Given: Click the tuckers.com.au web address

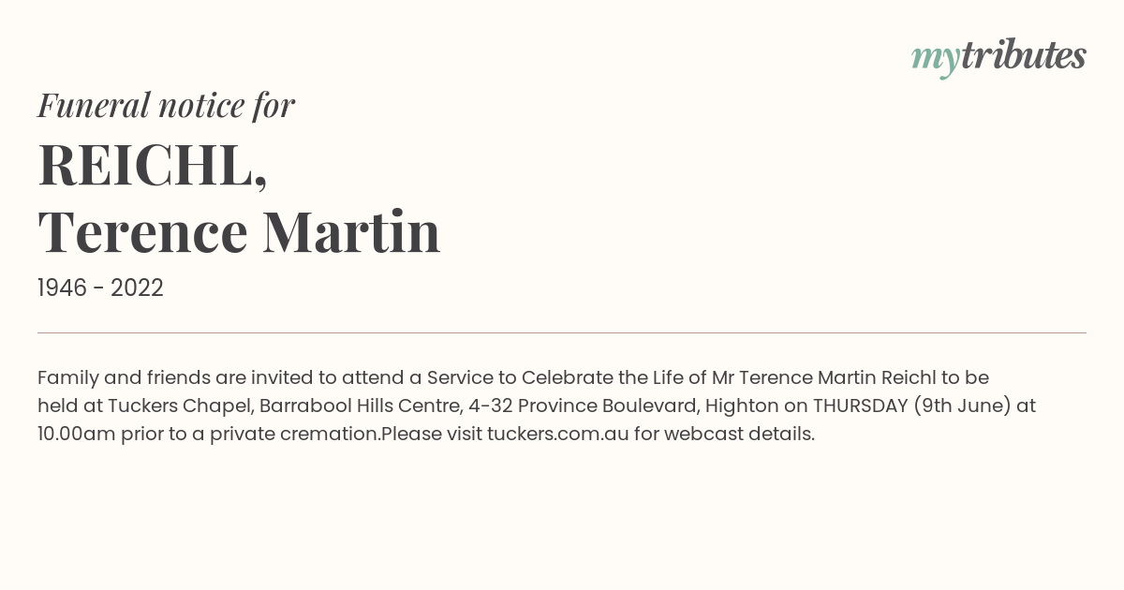Looking at the screenshot, I should 557,435.
